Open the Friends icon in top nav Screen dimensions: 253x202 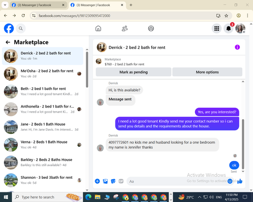point(124,28)
